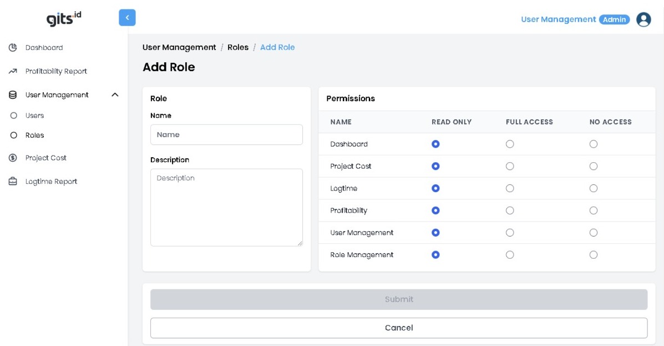664x346 pixels.
Task: Click the gits.id logo
Action: (64, 19)
